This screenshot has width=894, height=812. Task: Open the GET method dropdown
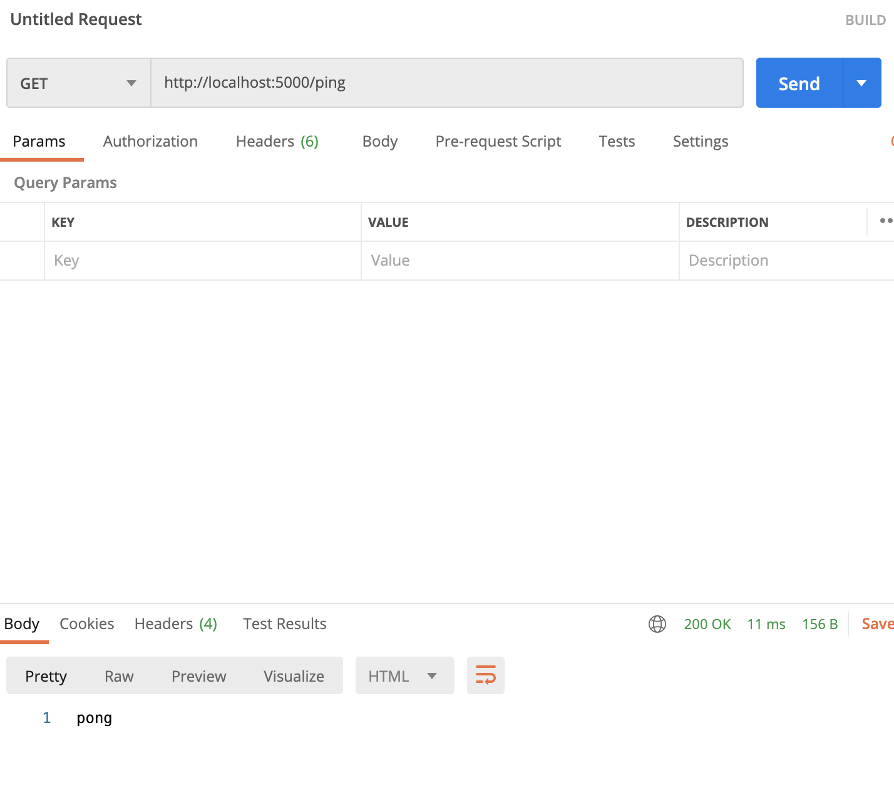(x=78, y=83)
